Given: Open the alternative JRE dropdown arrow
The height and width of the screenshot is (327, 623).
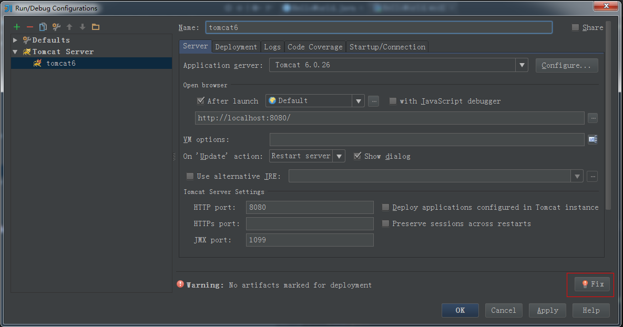Looking at the screenshot, I should click(577, 176).
